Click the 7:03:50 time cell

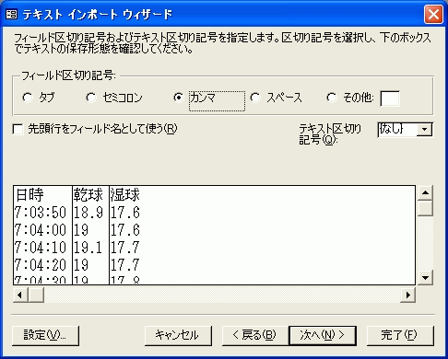click(x=41, y=213)
